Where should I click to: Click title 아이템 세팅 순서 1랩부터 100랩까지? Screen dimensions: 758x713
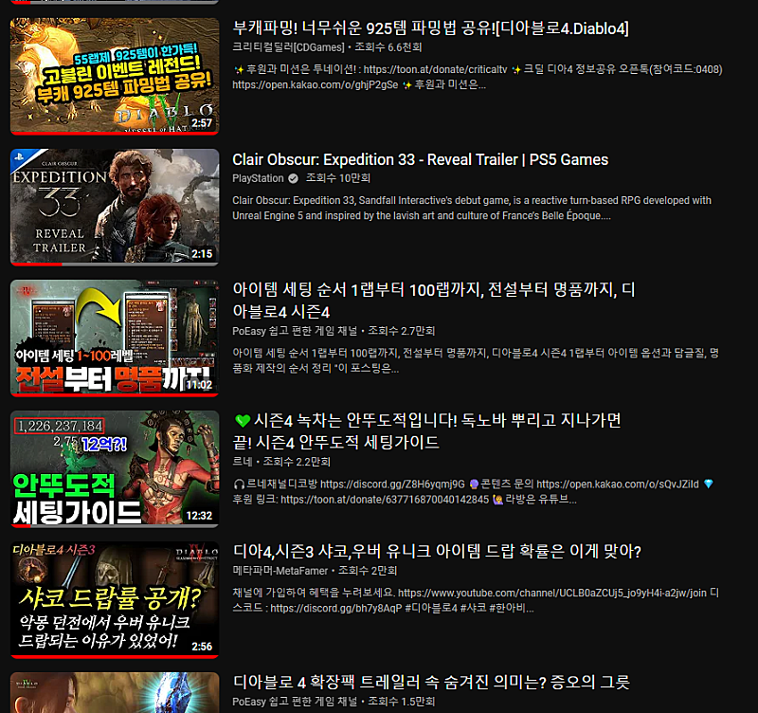(434, 301)
